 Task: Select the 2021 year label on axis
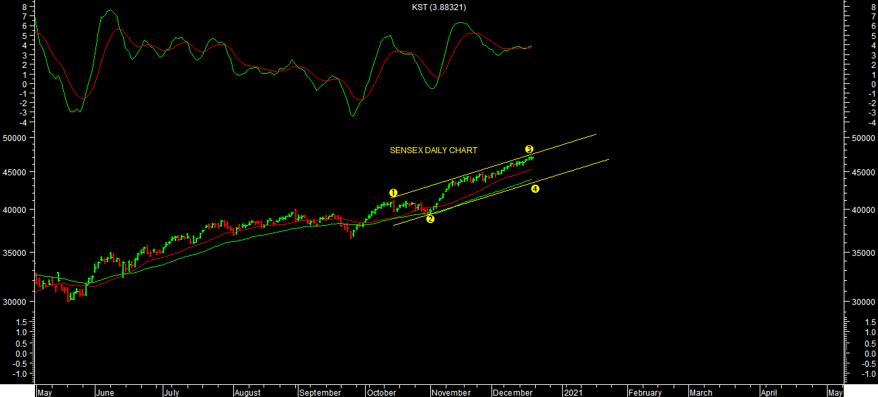click(x=573, y=393)
